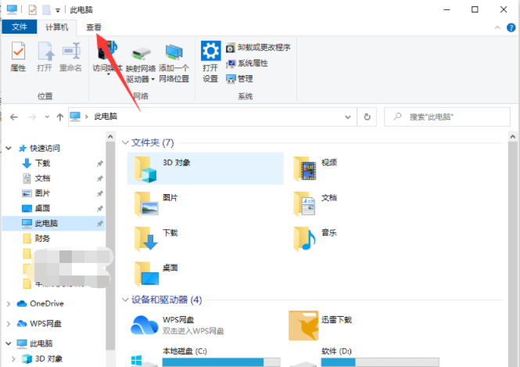Expand OneDrive in the navigation tree
The width and height of the screenshot is (520, 367).
pos(9,304)
